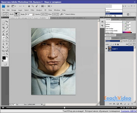Open the Window menu
This screenshot has height=113, width=137.
click(57, 10)
